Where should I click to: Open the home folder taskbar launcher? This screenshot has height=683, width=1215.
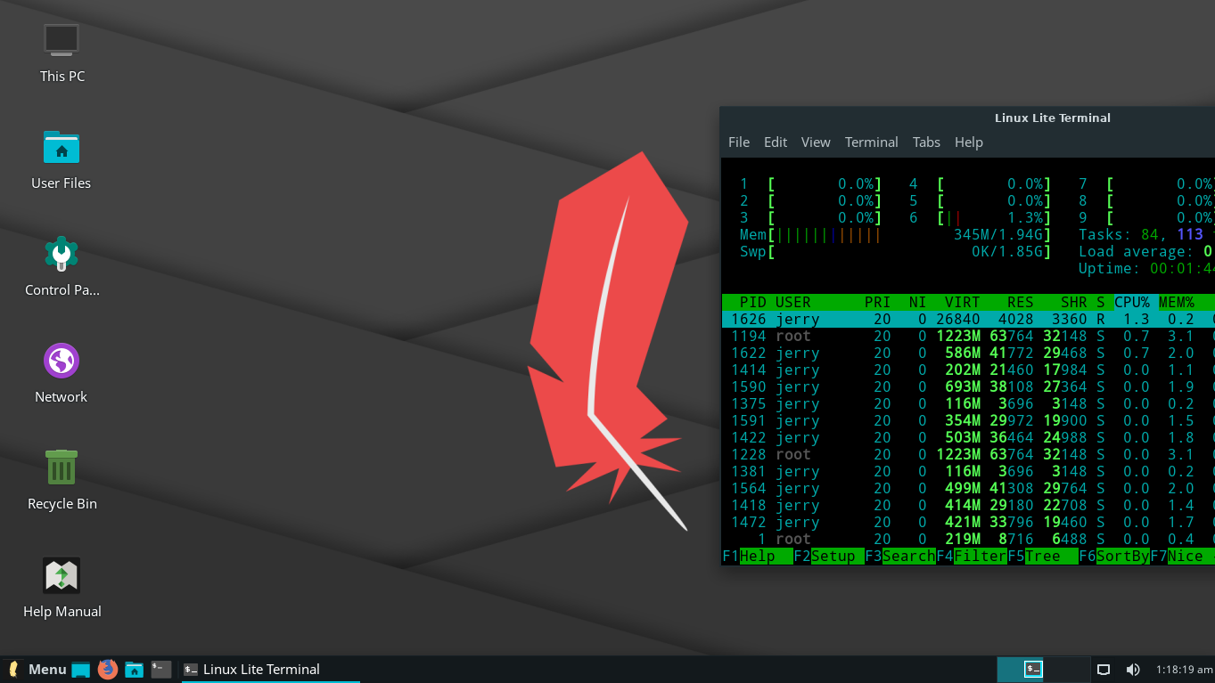tap(135, 670)
